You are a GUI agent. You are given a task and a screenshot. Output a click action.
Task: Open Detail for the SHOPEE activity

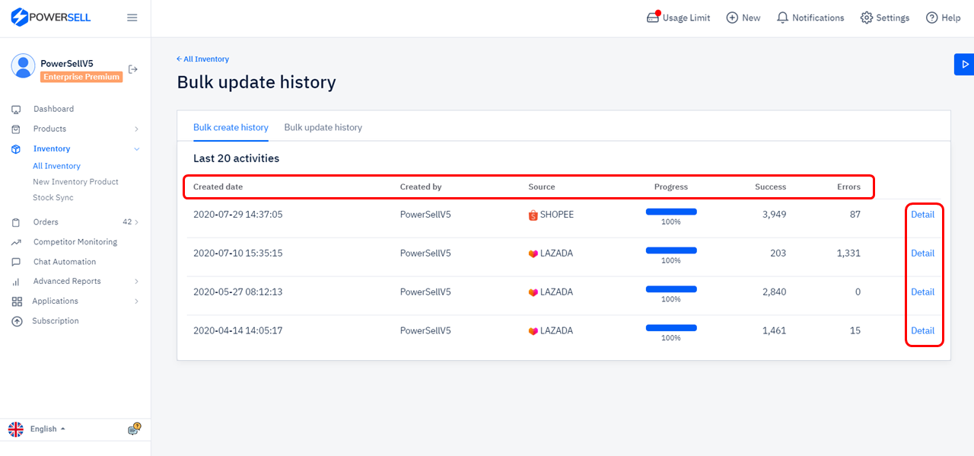click(922, 215)
